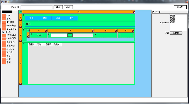Pick the orange icon beside 리본 in the palette
The image size is (189, 104).
[x=4, y=15]
